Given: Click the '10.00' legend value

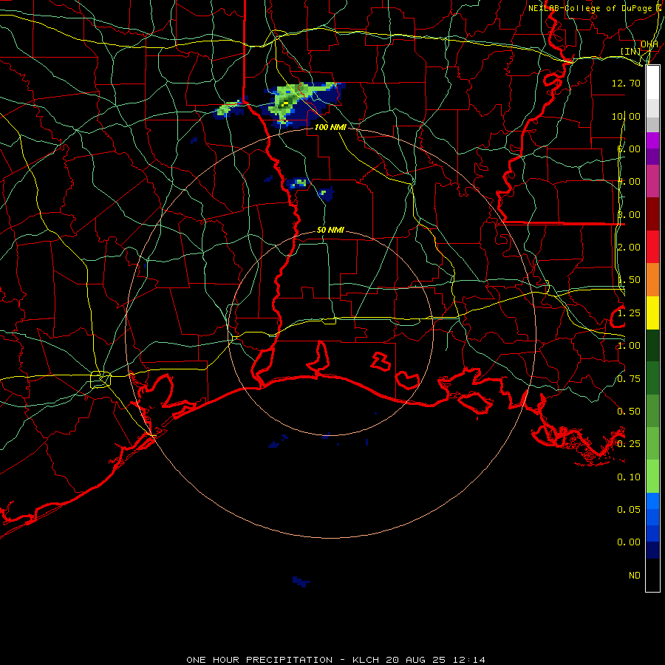Looking at the screenshot, I should [626, 116].
